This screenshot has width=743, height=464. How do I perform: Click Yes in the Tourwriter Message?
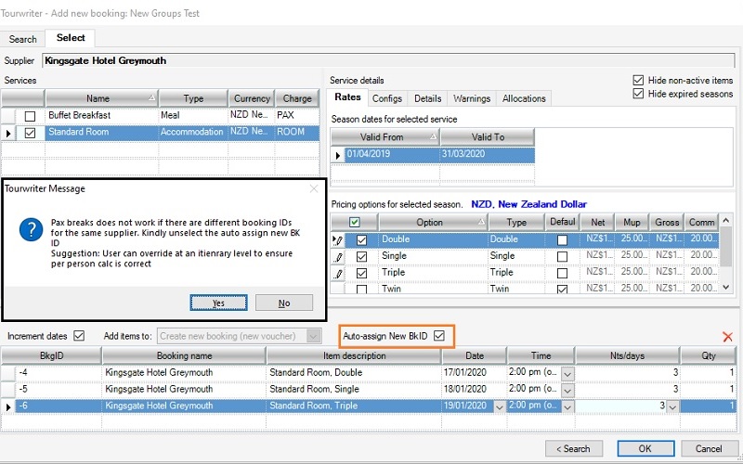(218, 303)
